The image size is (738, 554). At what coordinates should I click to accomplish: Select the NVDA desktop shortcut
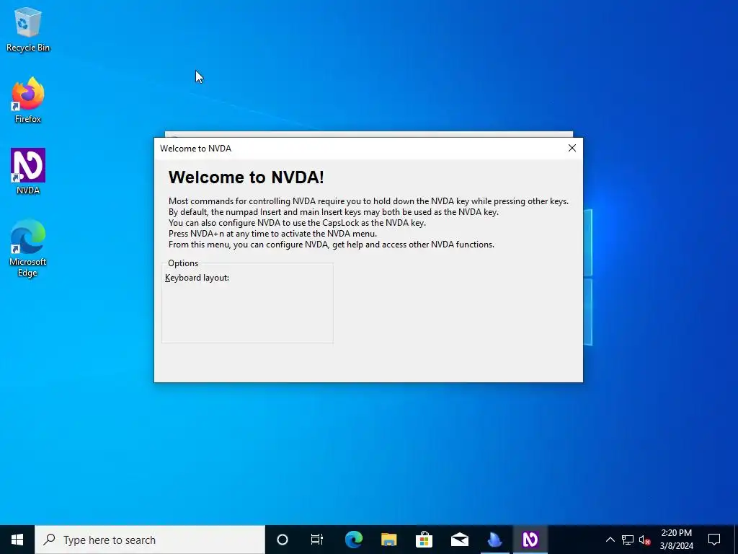pyautogui.click(x=28, y=171)
